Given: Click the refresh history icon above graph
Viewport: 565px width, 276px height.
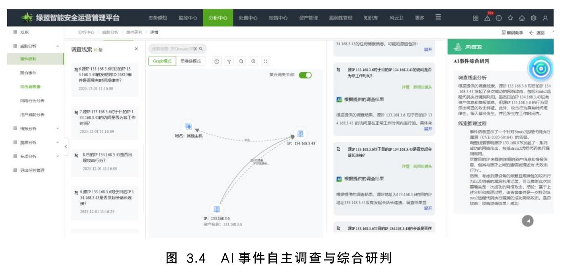Looking at the screenshot, I should pos(216,61).
